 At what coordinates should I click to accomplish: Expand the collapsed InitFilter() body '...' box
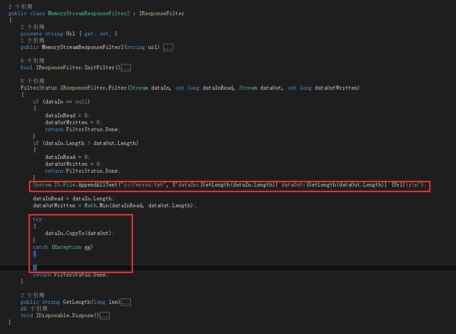(126, 67)
